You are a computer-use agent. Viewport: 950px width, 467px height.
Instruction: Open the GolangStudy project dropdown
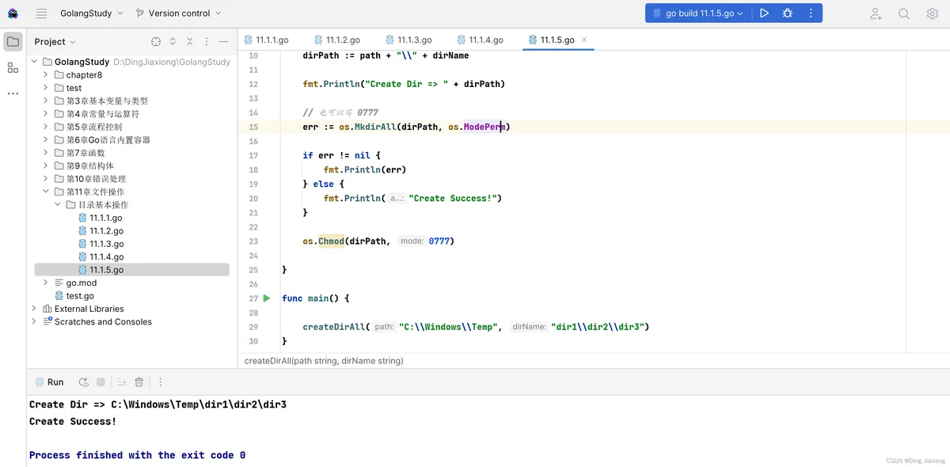pos(91,13)
